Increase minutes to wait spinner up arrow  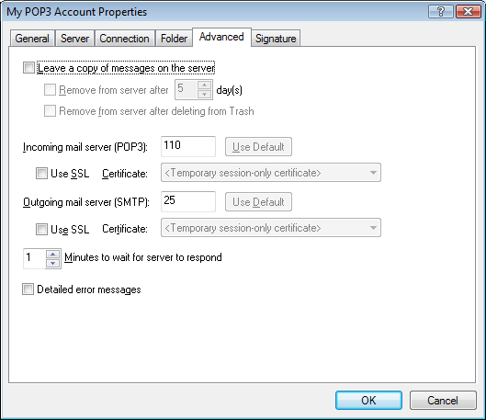click(x=52, y=255)
